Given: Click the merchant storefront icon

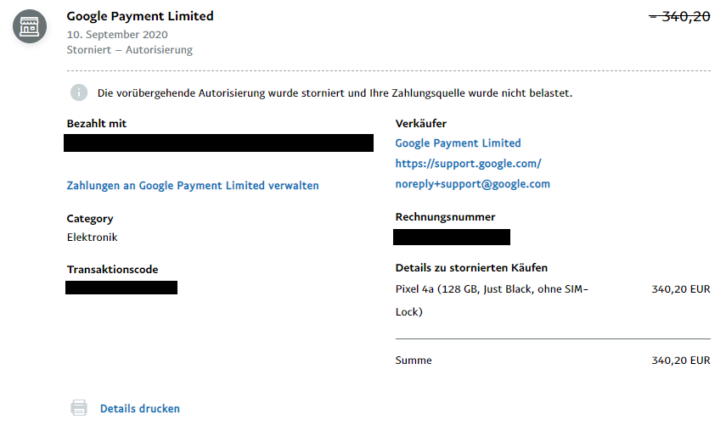Looking at the screenshot, I should pyautogui.click(x=30, y=26).
